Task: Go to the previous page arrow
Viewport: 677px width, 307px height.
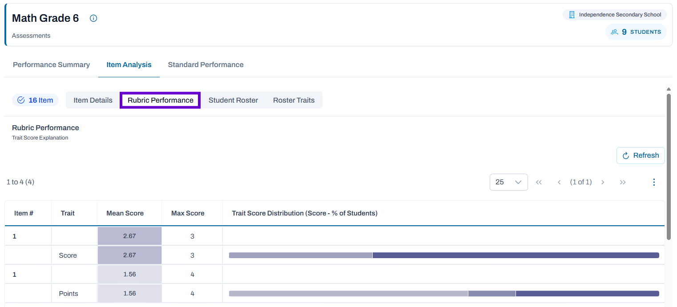Action: click(x=559, y=182)
